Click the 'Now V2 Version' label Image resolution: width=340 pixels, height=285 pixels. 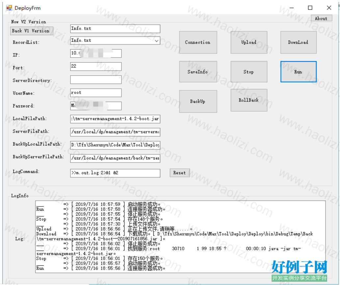(x=29, y=22)
